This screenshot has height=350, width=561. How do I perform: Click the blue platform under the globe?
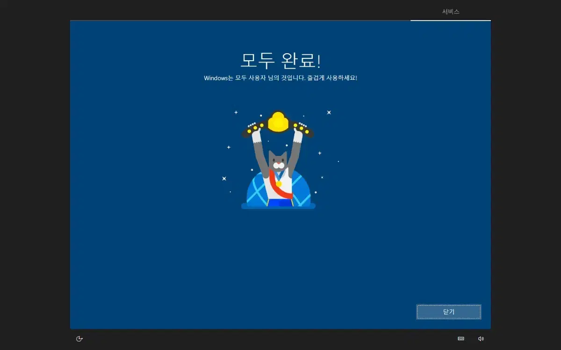click(x=278, y=206)
